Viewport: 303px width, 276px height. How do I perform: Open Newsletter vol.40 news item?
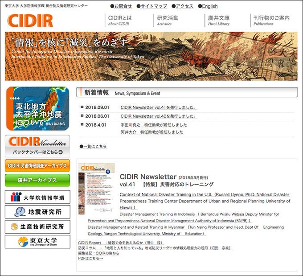point(159,116)
